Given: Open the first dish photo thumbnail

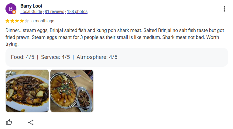Looking at the screenshot, I should pyautogui.click(x=27, y=91).
